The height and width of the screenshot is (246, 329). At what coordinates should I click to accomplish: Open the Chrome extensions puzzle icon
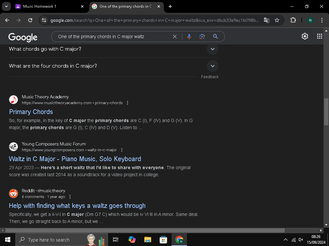(x=293, y=20)
